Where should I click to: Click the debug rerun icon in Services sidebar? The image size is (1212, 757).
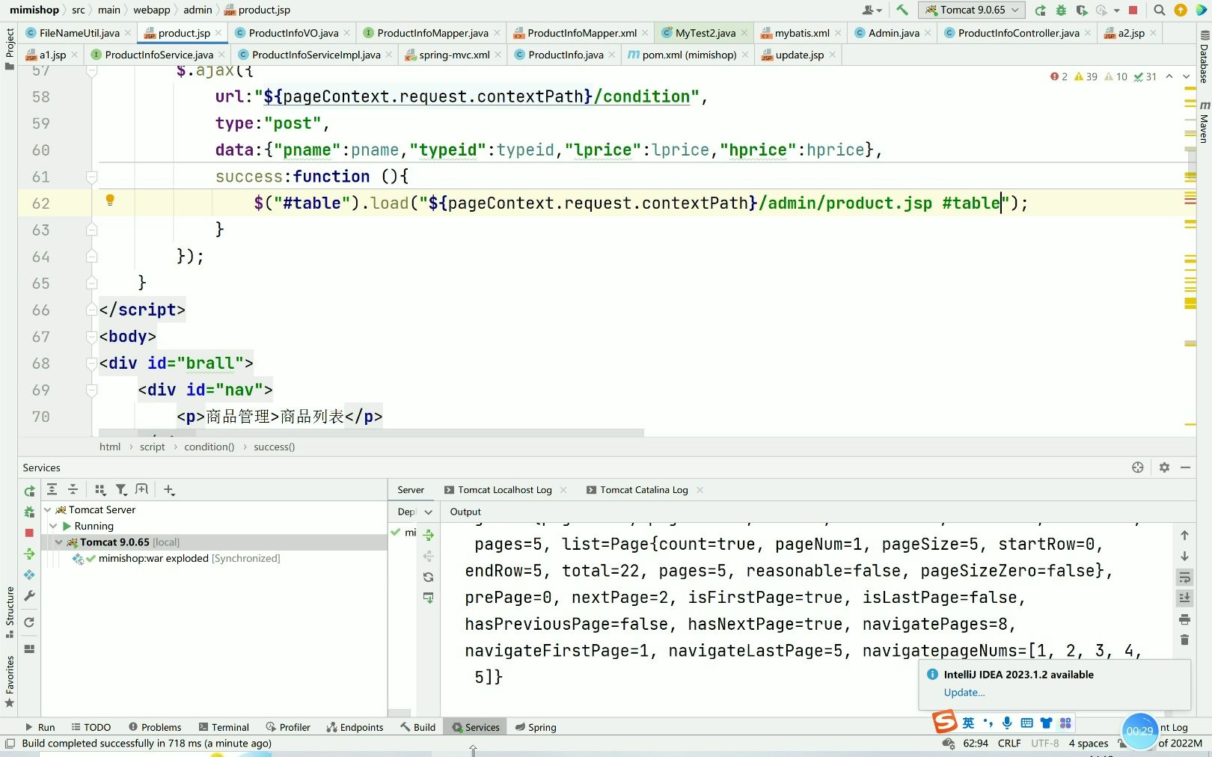tap(29, 512)
